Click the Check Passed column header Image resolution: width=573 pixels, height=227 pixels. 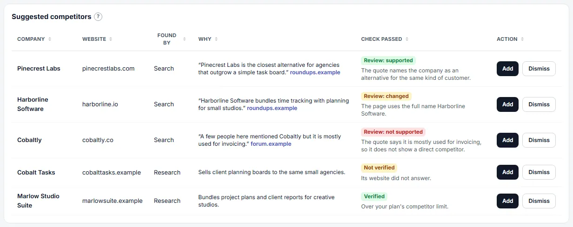[x=381, y=39]
